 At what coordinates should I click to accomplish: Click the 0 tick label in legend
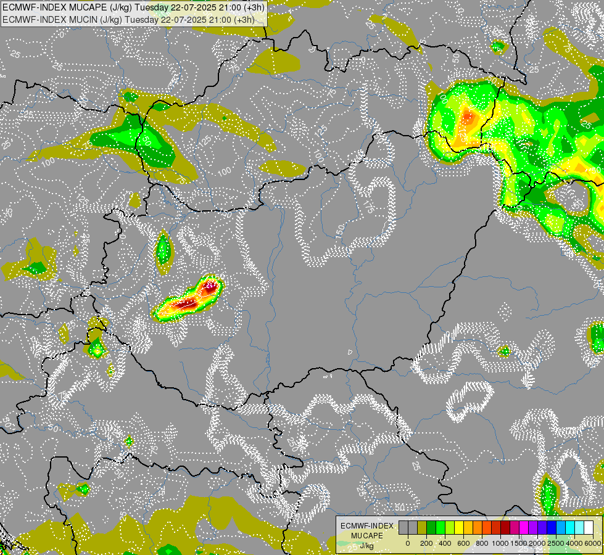tap(408, 543)
